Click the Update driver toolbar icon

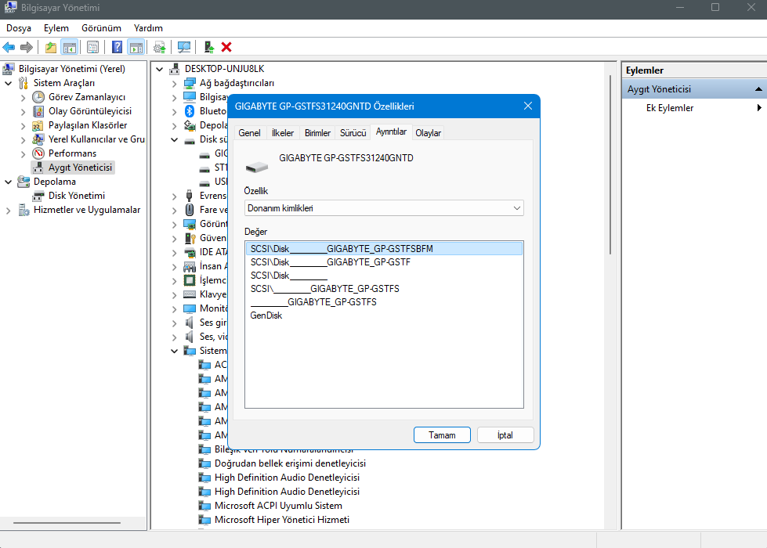160,48
